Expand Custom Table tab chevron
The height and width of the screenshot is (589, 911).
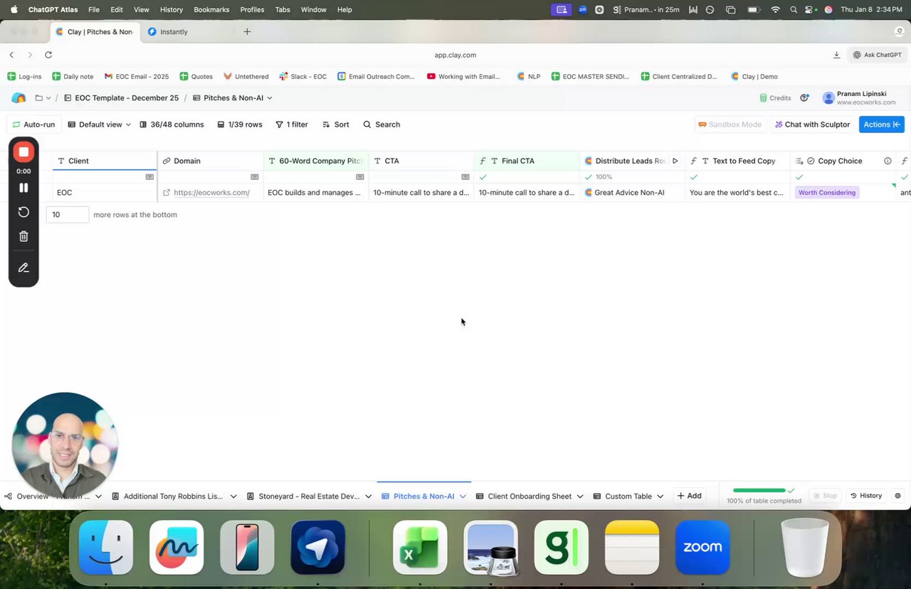tap(660, 496)
